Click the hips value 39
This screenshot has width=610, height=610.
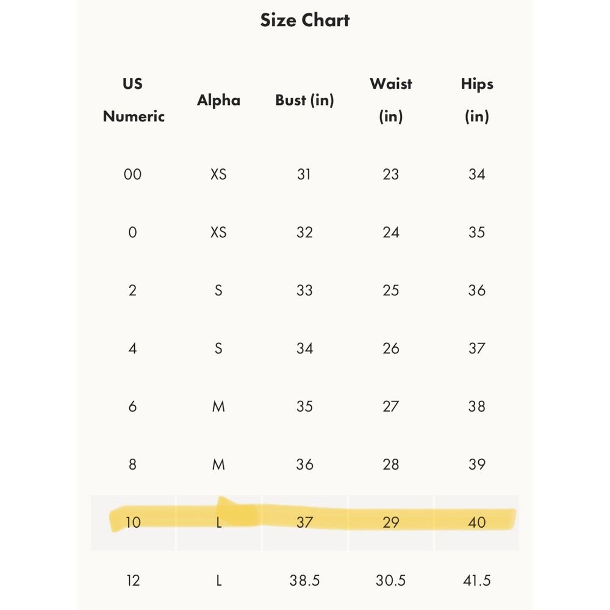(x=476, y=464)
